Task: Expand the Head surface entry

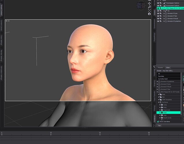Action: coord(160,113)
